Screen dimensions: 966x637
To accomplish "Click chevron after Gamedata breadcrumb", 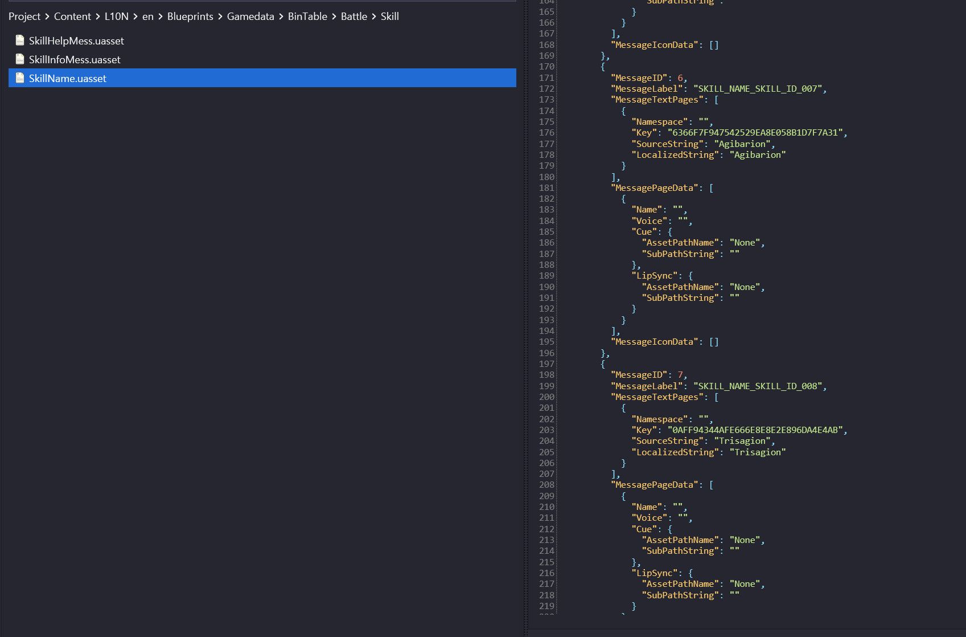I will point(281,17).
